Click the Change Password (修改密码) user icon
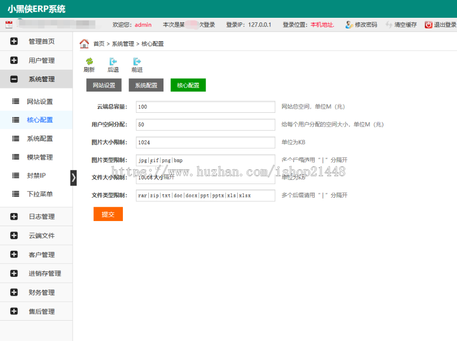Screen dimensions: 457x341 349,25
